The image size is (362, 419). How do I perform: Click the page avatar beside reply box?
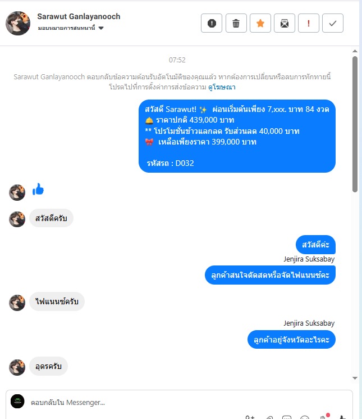[x=17, y=402]
